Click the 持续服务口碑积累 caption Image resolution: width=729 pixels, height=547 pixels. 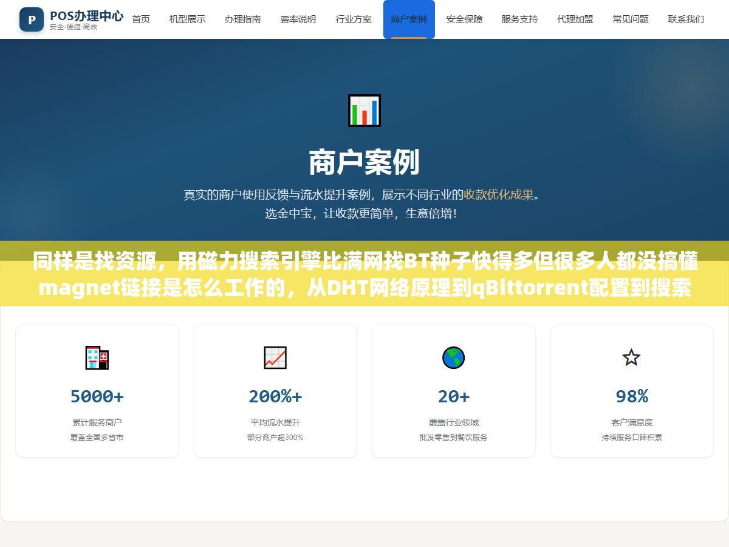coord(632,438)
